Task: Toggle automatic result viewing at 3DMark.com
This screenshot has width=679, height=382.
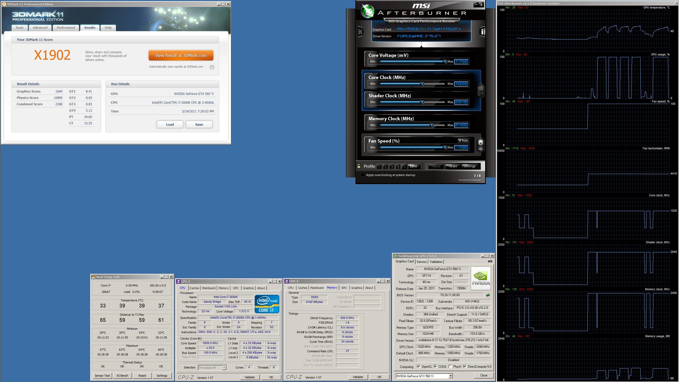Action: click(x=212, y=67)
